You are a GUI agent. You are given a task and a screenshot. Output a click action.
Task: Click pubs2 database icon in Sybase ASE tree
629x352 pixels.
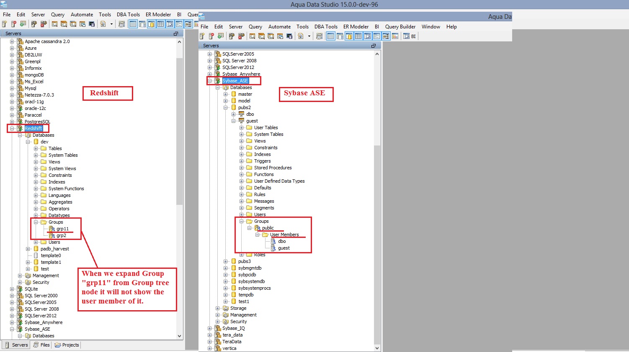(x=234, y=107)
